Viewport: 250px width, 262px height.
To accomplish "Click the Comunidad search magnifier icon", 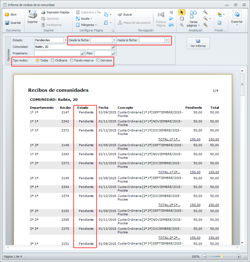I will (x=114, y=47).
